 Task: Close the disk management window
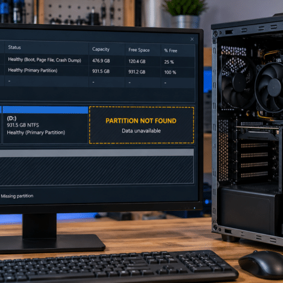point(192,39)
